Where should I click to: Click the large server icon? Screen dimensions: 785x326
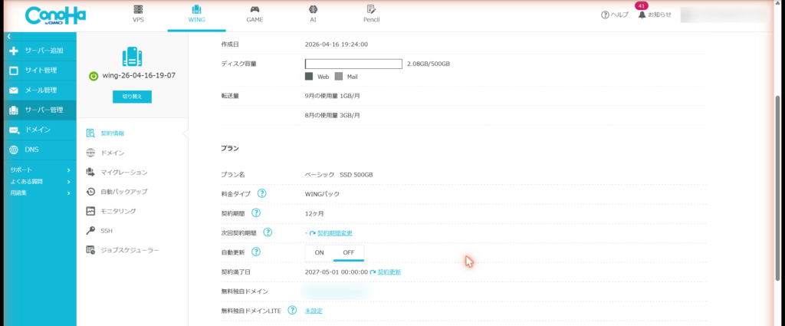pos(132,57)
